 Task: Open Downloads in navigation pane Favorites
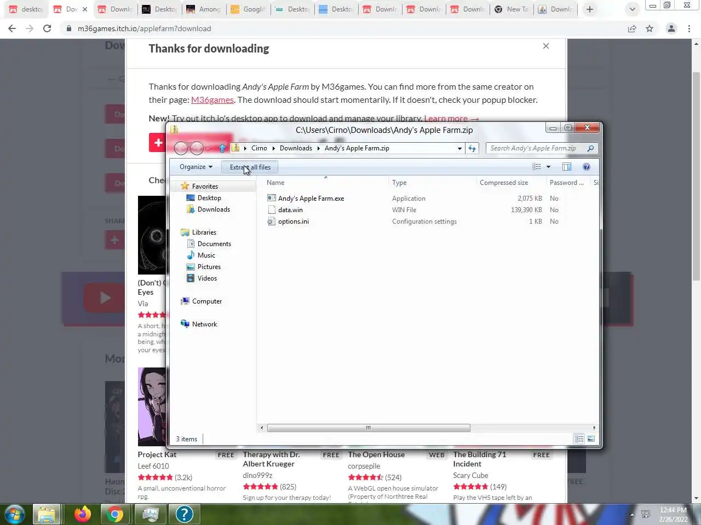coord(214,209)
